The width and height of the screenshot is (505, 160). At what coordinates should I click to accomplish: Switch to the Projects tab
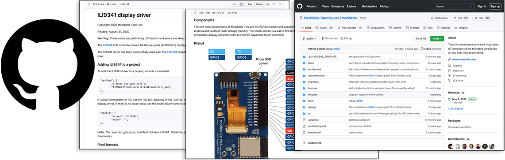coord(412,28)
